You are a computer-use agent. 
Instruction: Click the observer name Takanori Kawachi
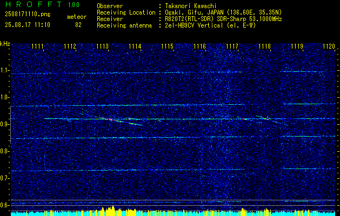point(191,6)
